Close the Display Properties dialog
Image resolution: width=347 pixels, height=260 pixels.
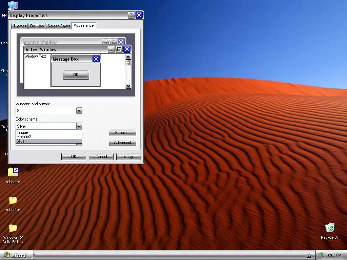click(139, 15)
